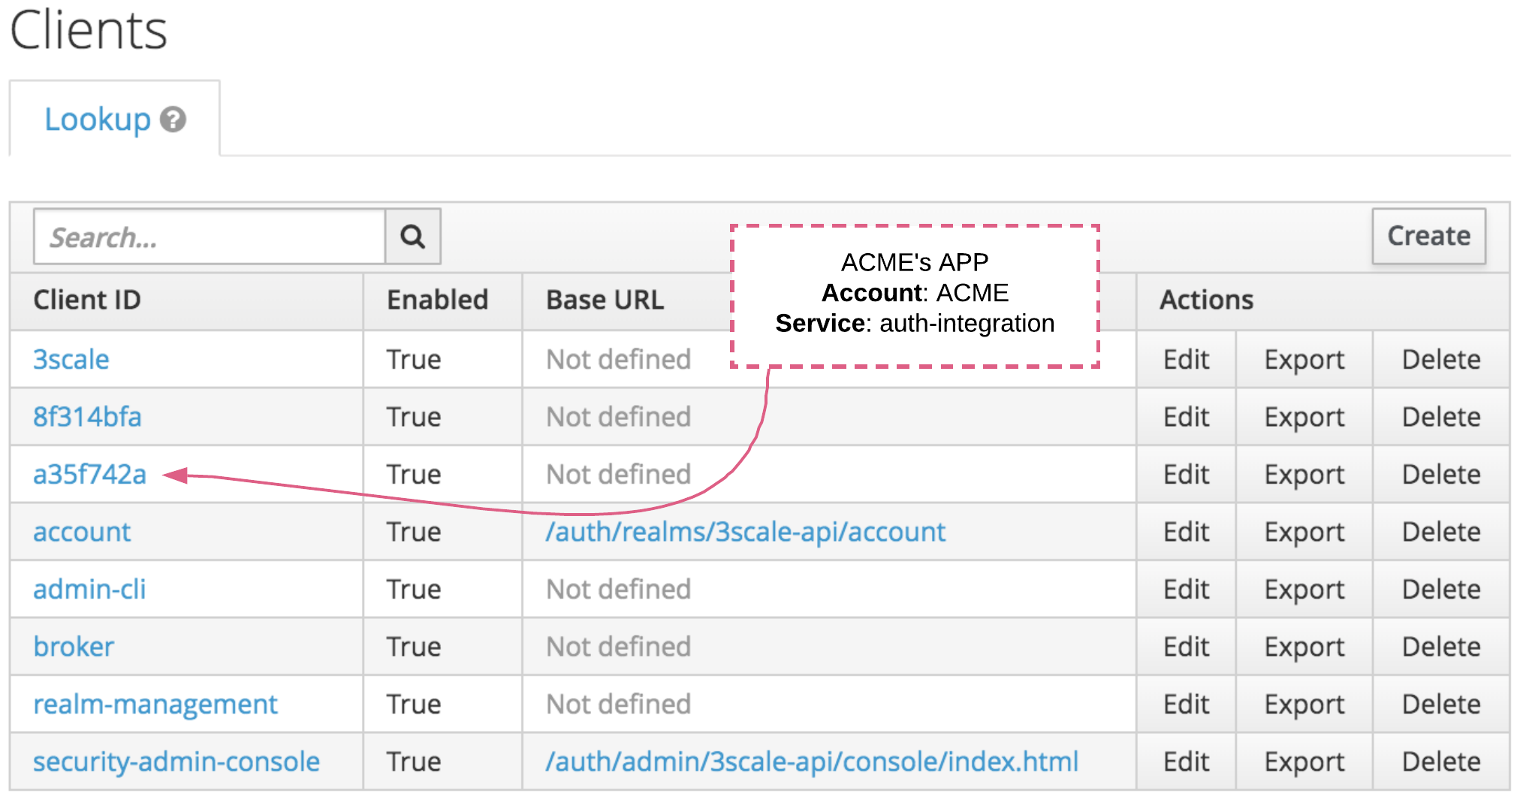Click into the Search clients field
Image resolution: width=1520 pixels, height=800 pixels.
point(210,237)
